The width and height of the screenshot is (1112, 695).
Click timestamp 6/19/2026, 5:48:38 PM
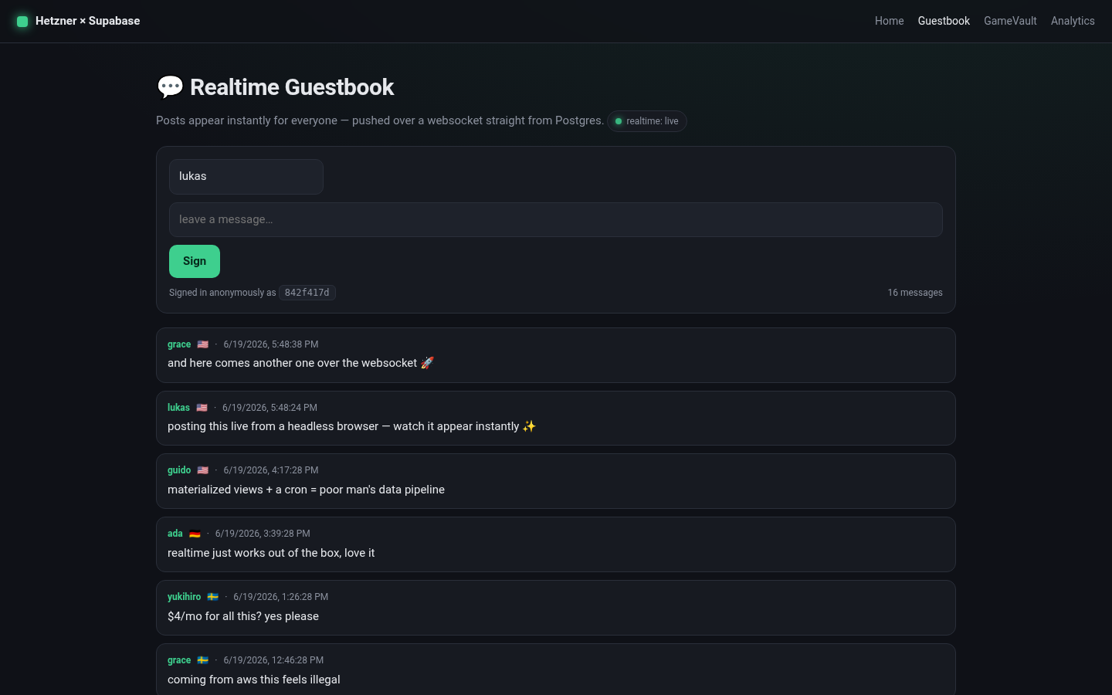pyautogui.click(x=271, y=344)
